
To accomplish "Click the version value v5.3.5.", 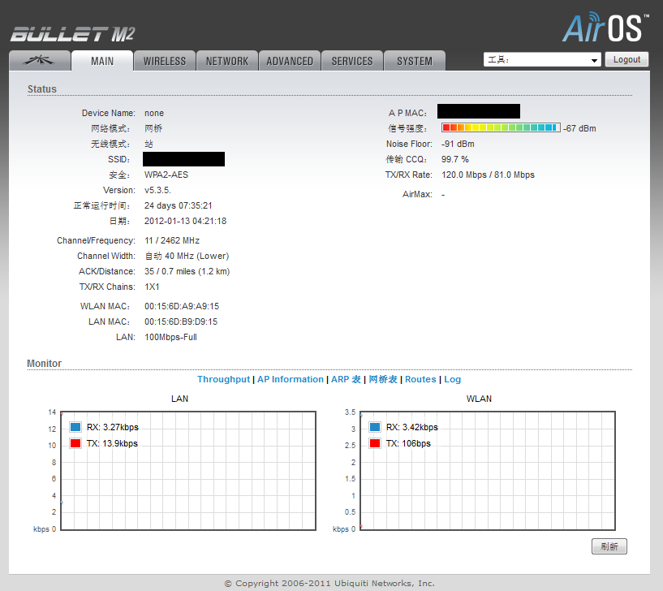I will pos(157,191).
